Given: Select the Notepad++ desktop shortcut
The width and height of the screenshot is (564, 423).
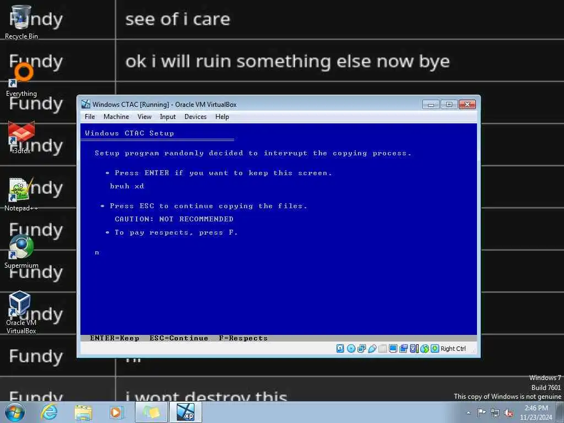Looking at the screenshot, I should [x=21, y=194].
